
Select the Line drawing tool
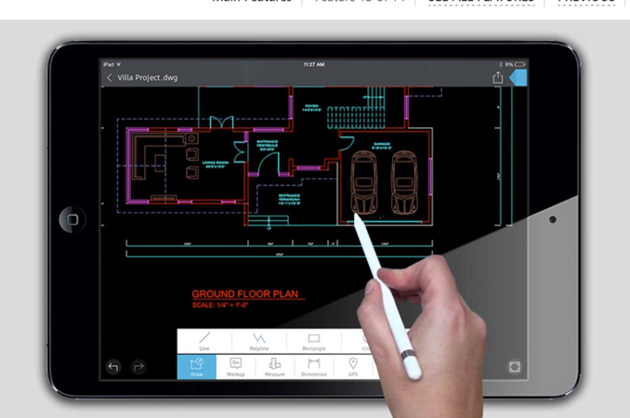204,341
